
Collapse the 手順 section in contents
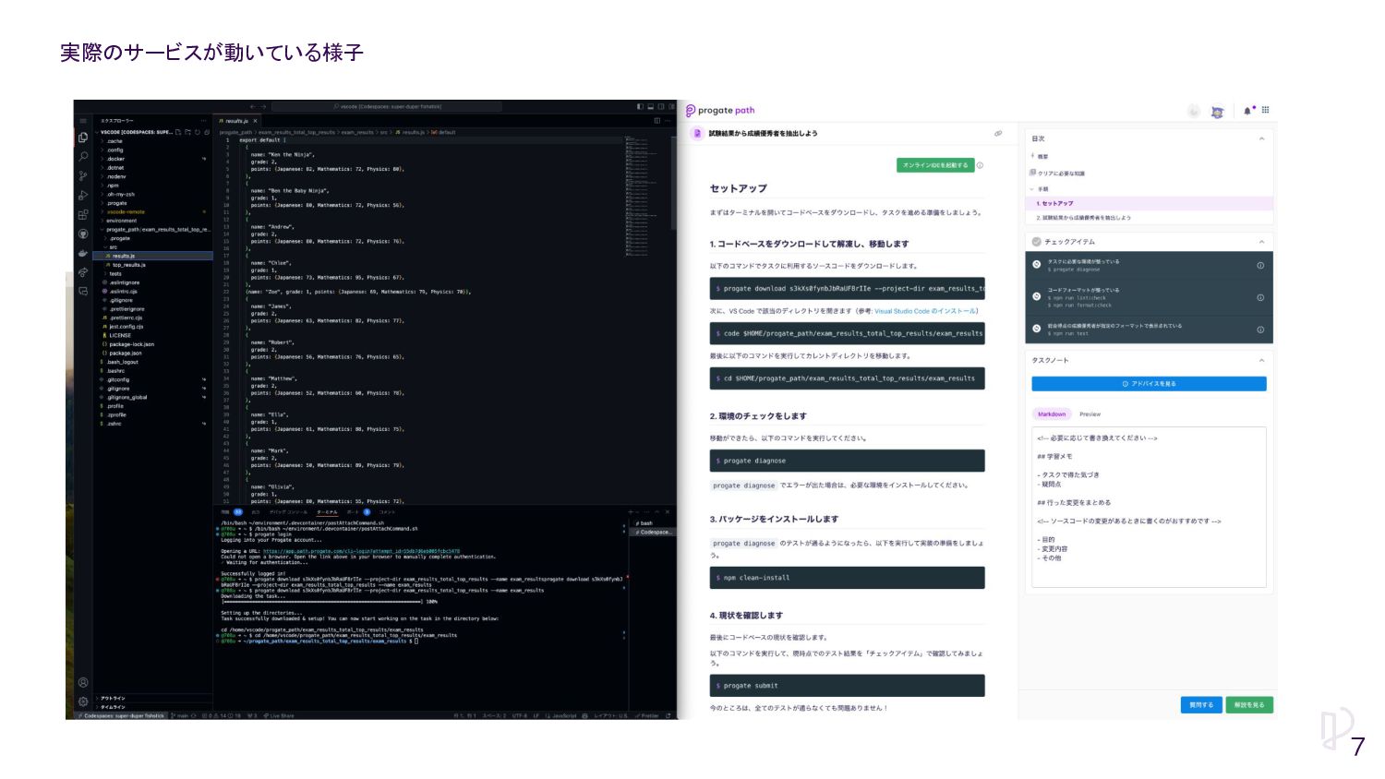click(1032, 189)
